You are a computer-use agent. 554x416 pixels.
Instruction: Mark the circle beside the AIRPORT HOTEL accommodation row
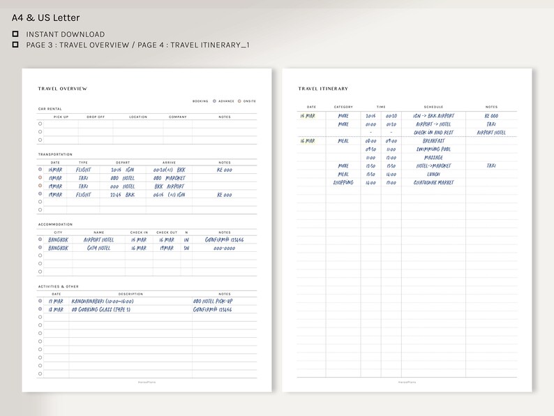click(40, 239)
